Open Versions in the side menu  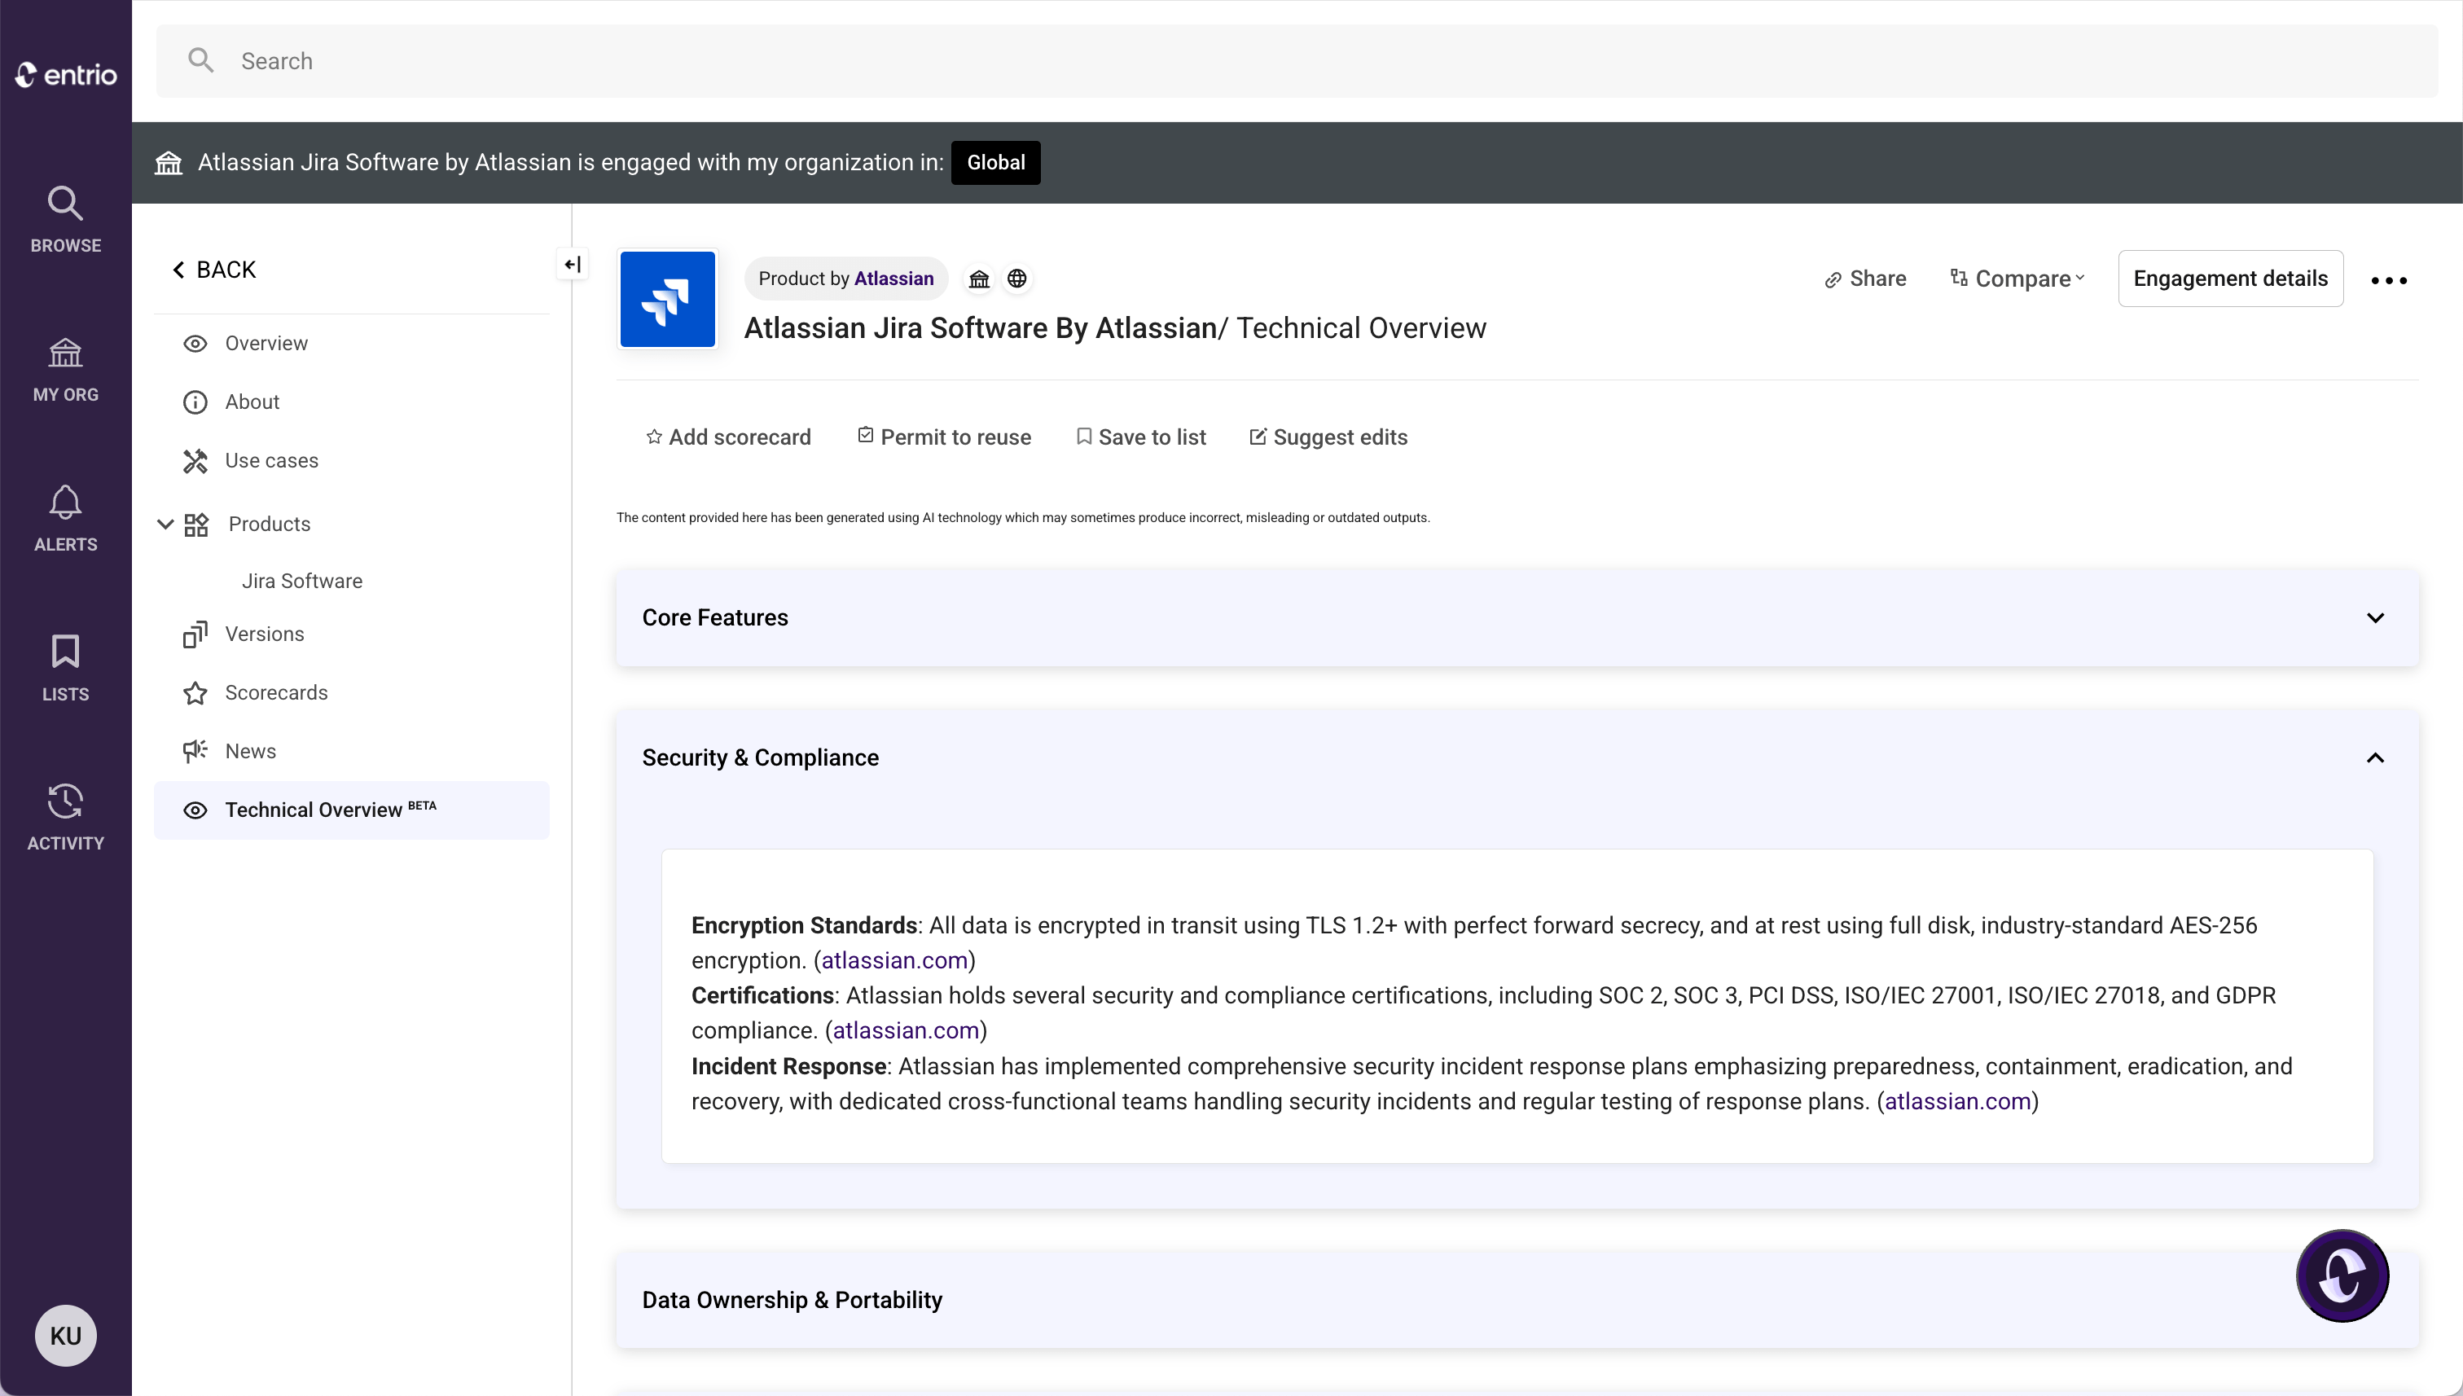click(351, 634)
